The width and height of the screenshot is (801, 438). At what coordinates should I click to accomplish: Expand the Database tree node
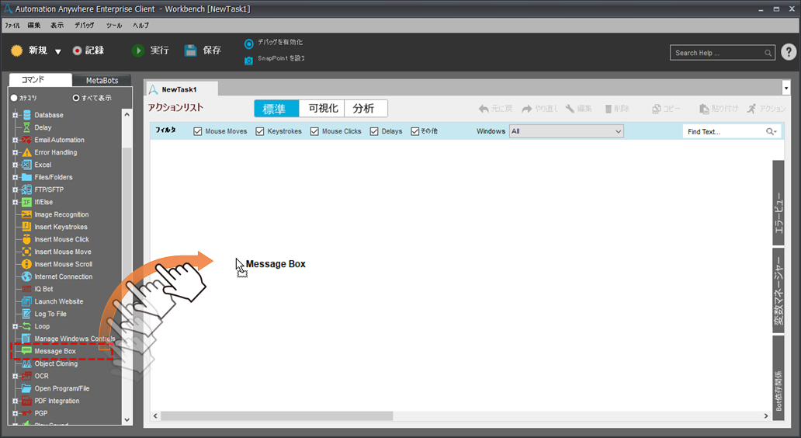pyautogui.click(x=16, y=115)
